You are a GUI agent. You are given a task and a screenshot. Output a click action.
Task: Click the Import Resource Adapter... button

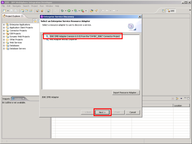[126, 93]
